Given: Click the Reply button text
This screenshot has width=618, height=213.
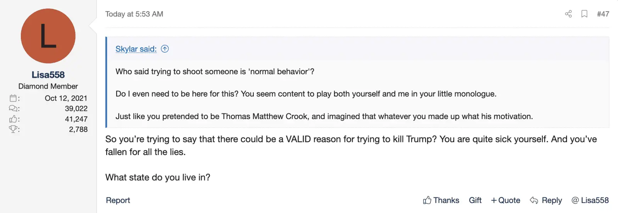Looking at the screenshot, I should pos(552,200).
